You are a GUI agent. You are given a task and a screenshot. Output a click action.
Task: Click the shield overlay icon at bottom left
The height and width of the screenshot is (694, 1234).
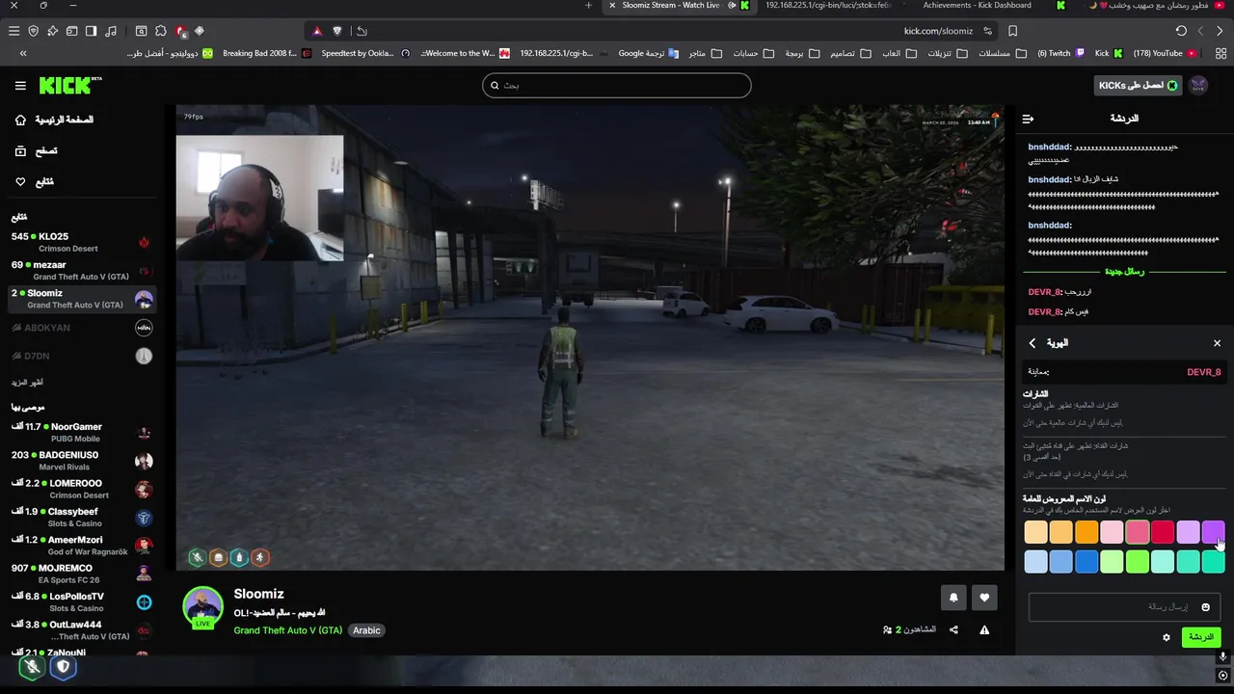[64, 666]
